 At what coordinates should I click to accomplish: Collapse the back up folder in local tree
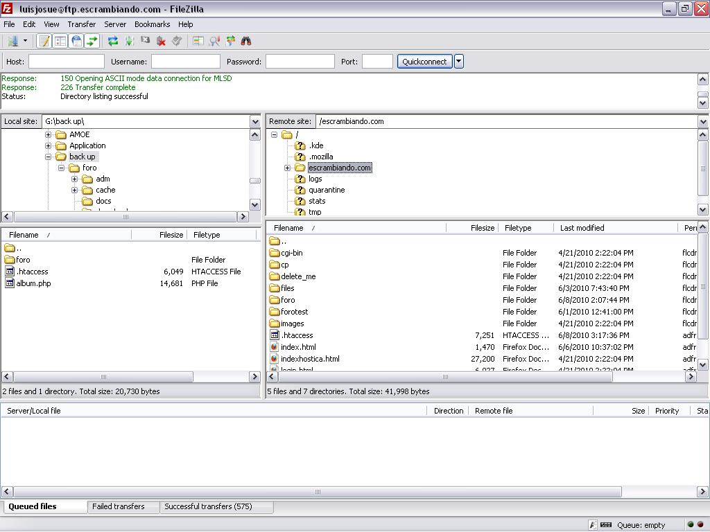tap(48, 157)
